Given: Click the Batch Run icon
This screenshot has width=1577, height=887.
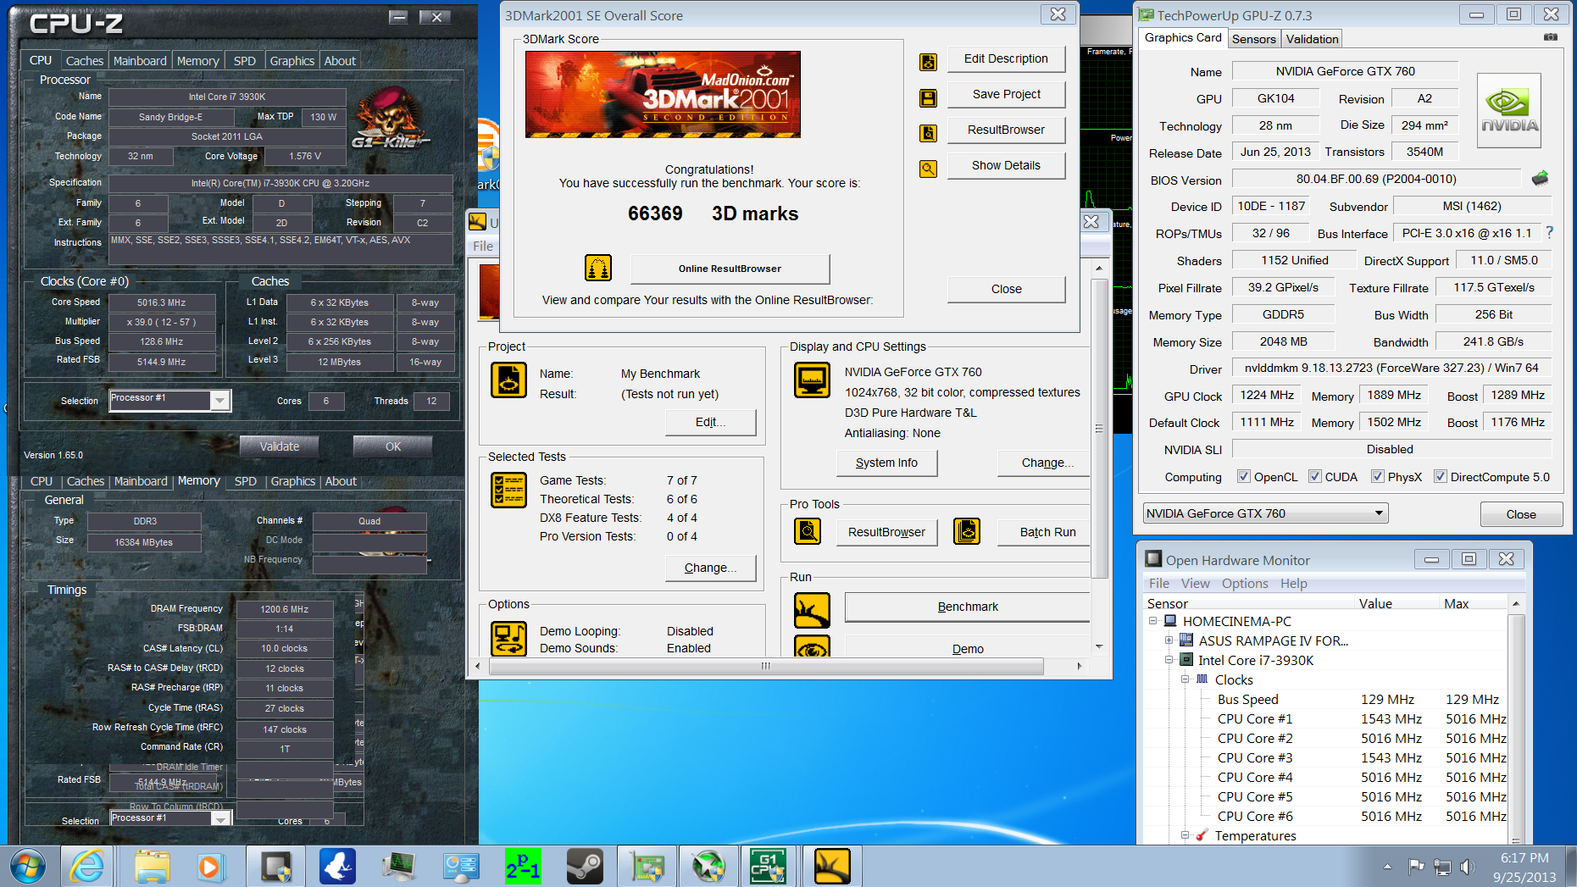Looking at the screenshot, I should point(967,531).
